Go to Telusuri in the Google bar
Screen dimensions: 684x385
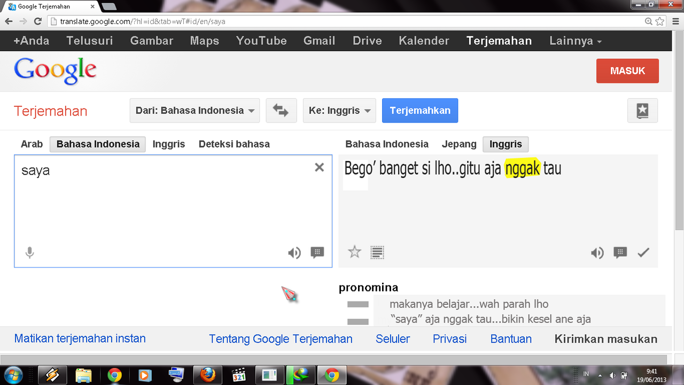(x=90, y=41)
